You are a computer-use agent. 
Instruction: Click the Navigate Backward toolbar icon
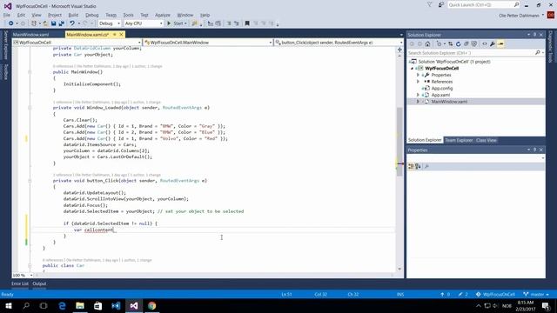pyautogui.click(x=10, y=23)
